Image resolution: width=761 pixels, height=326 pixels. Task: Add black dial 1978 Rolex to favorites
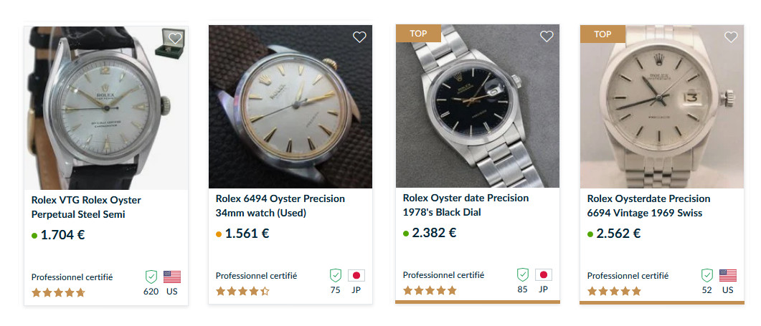(547, 37)
